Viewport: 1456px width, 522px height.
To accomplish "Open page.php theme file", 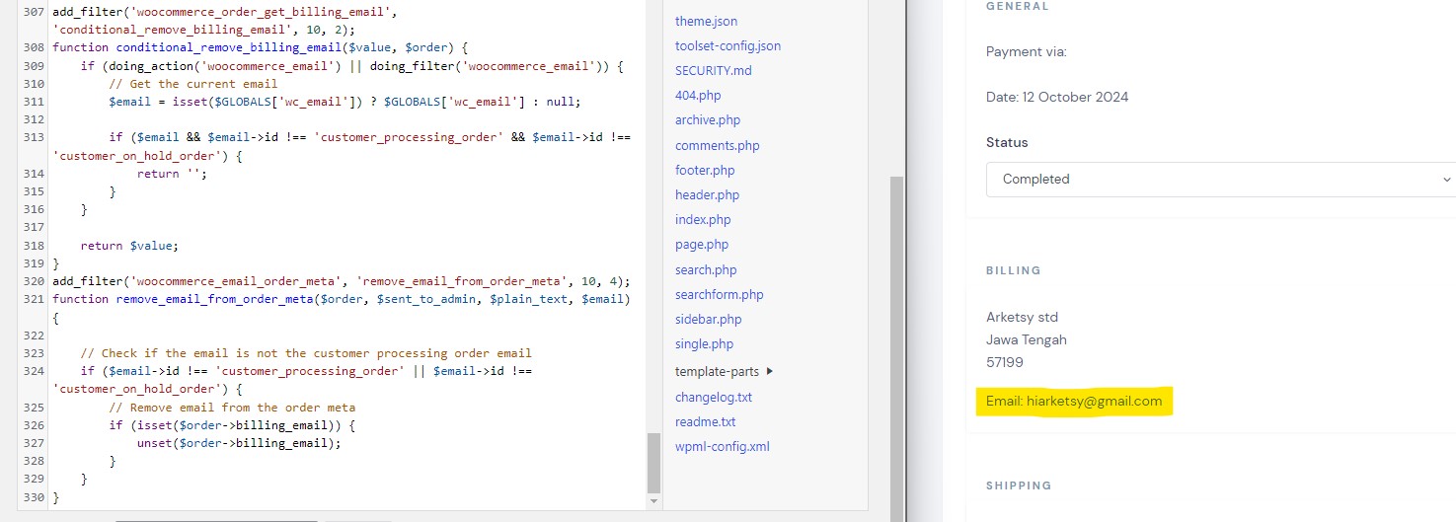I will tap(702, 244).
